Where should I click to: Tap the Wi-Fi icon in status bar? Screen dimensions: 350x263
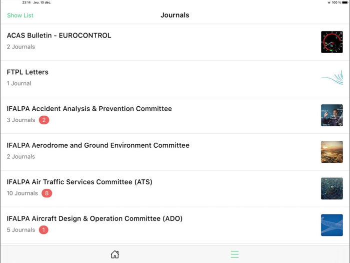(329, 3)
